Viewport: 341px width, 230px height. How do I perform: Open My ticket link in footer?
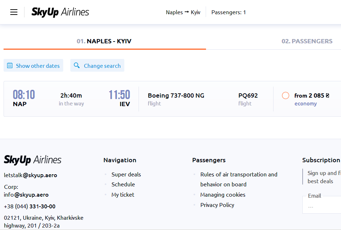tap(123, 195)
